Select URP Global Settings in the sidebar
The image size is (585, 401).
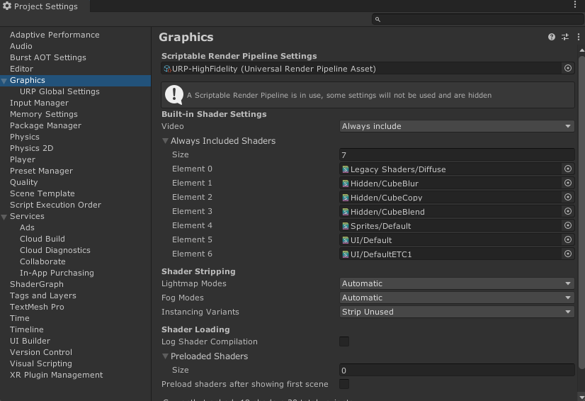click(x=59, y=91)
